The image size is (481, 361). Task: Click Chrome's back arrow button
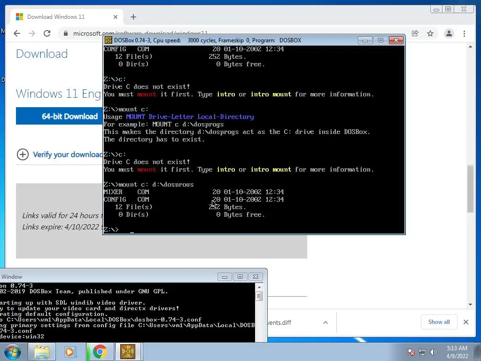(17, 33)
